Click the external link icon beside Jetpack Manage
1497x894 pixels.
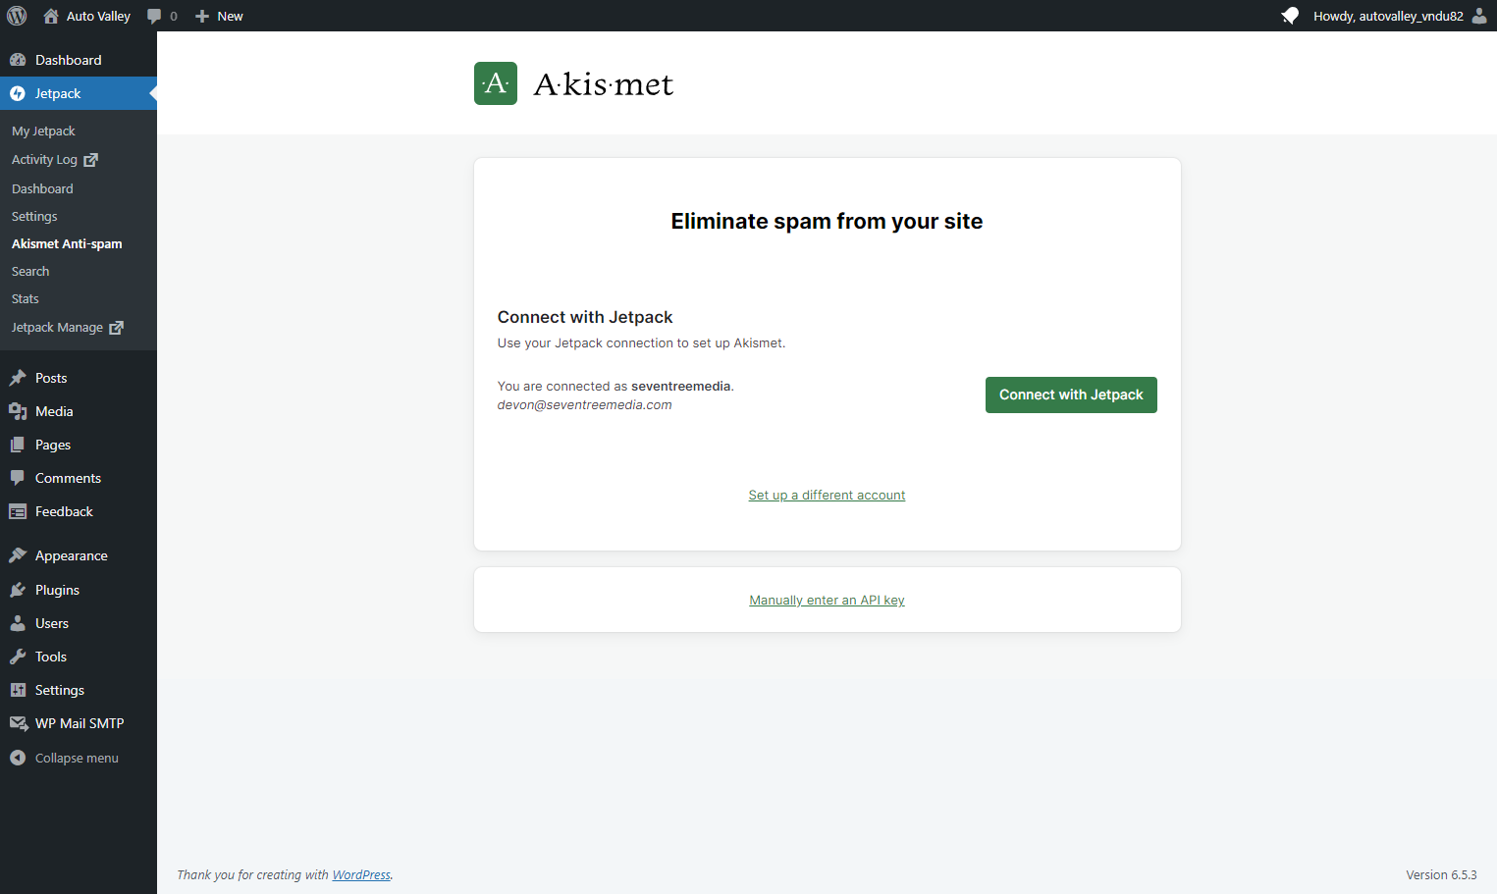tap(117, 327)
